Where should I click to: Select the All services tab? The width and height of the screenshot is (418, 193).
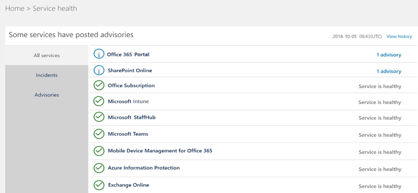coord(47,55)
